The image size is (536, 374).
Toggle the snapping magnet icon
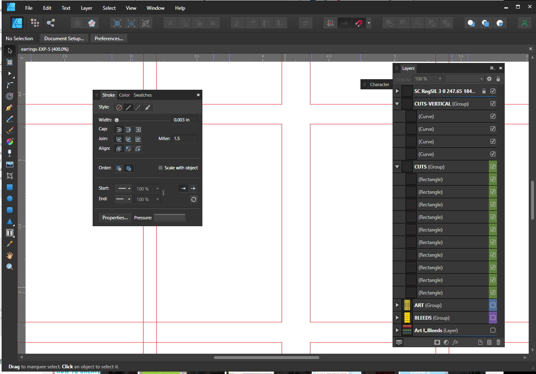coord(358,23)
